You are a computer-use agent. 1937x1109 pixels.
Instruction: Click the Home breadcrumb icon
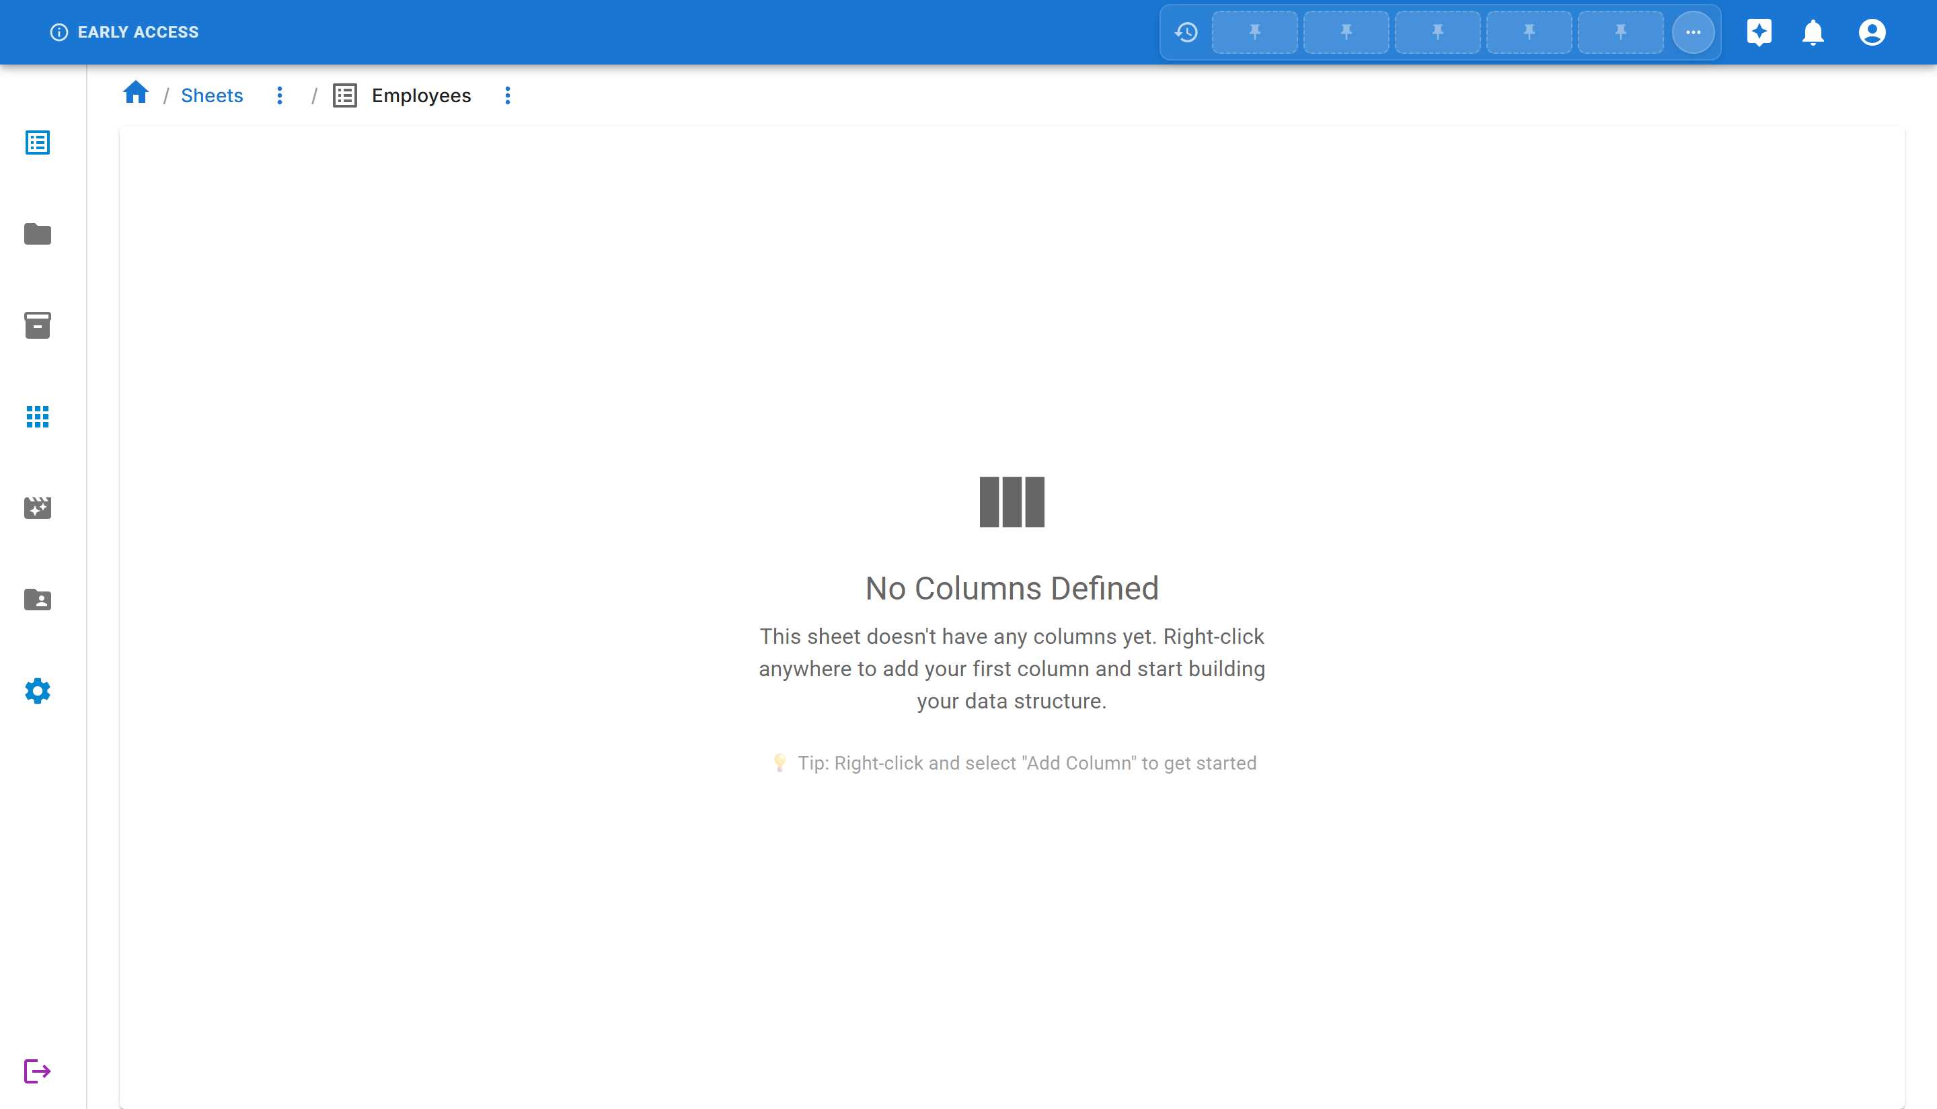pyautogui.click(x=136, y=93)
